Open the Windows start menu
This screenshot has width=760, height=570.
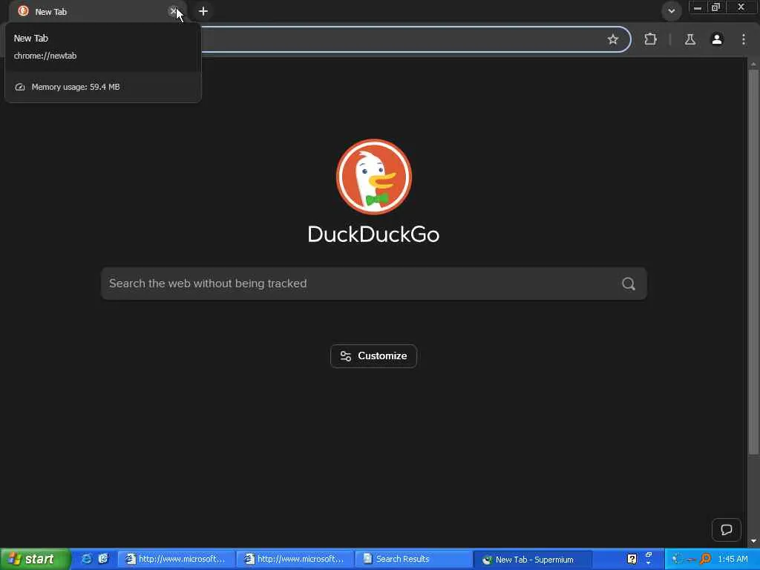(x=34, y=560)
